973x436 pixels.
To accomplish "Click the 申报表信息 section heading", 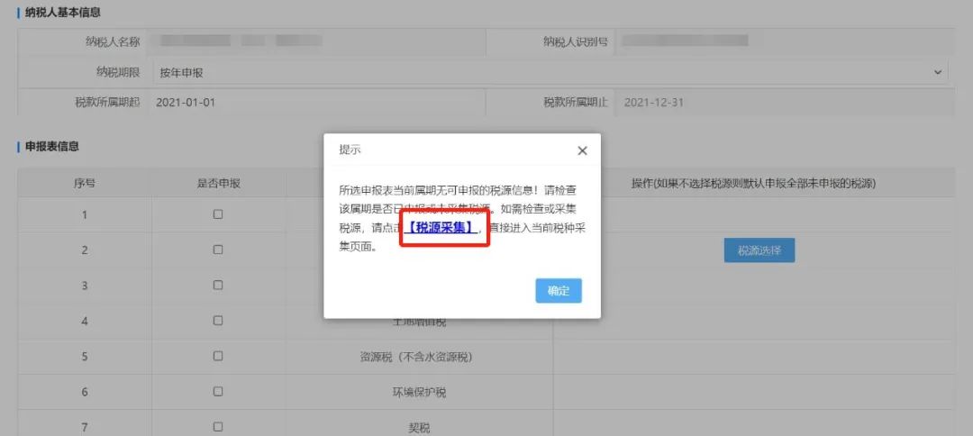I will point(52,147).
